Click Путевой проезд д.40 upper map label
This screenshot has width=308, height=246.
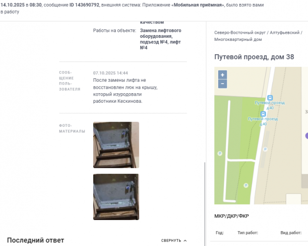(x=270, y=105)
